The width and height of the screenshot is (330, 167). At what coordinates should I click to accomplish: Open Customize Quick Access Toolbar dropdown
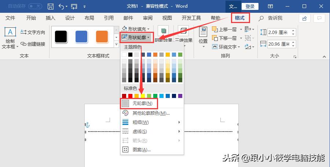point(84,7)
